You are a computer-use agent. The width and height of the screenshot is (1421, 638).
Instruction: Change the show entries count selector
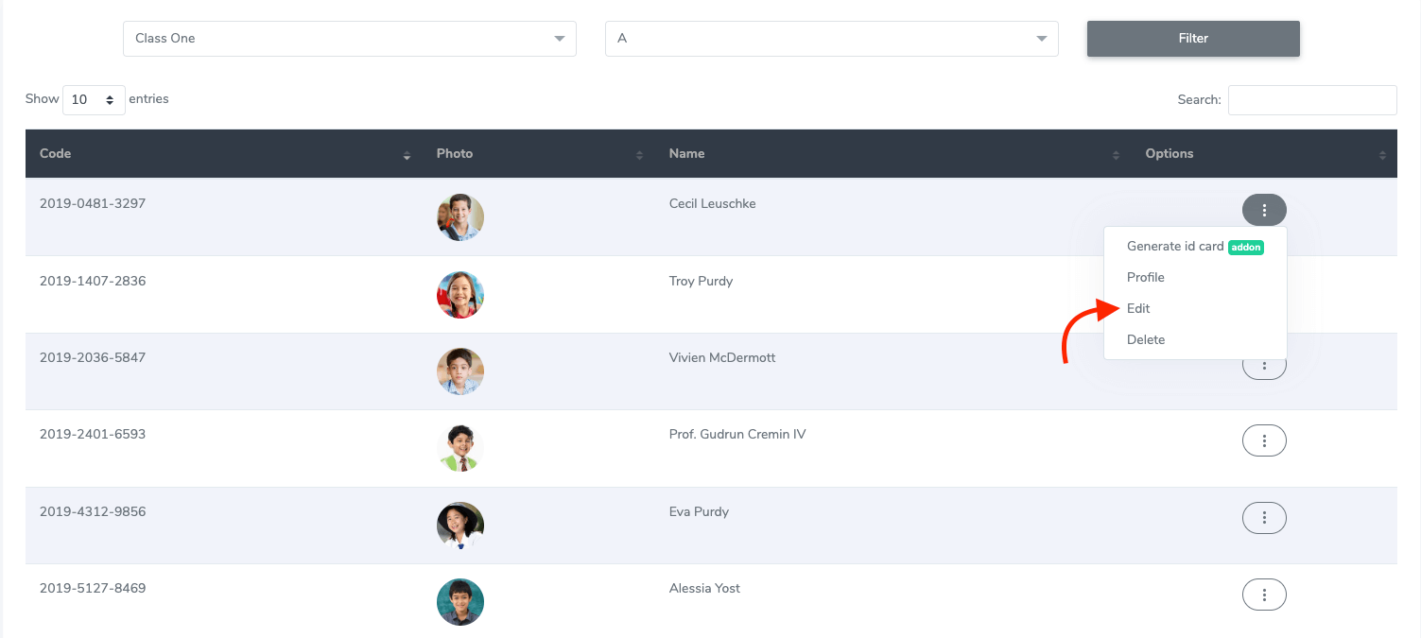tap(94, 99)
